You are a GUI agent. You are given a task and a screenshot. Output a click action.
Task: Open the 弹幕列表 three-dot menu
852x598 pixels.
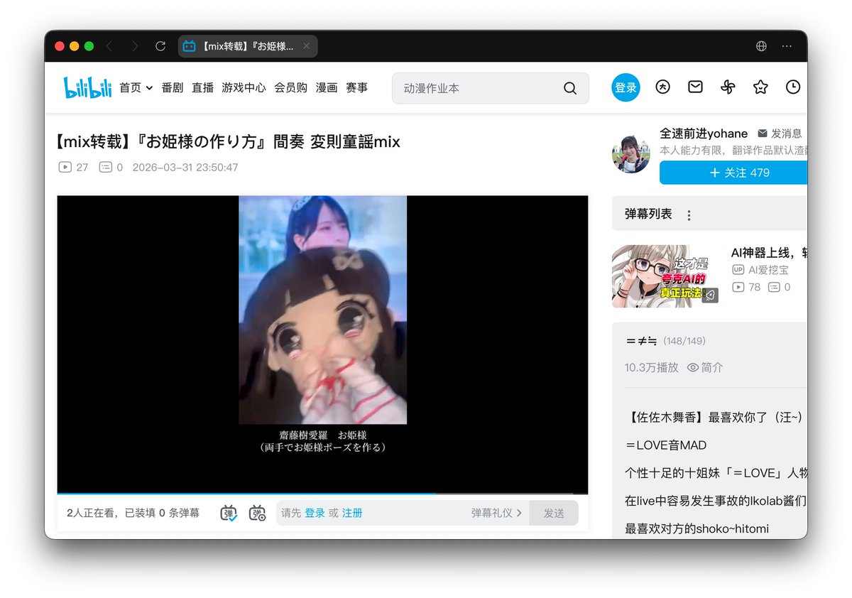point(689,214)
